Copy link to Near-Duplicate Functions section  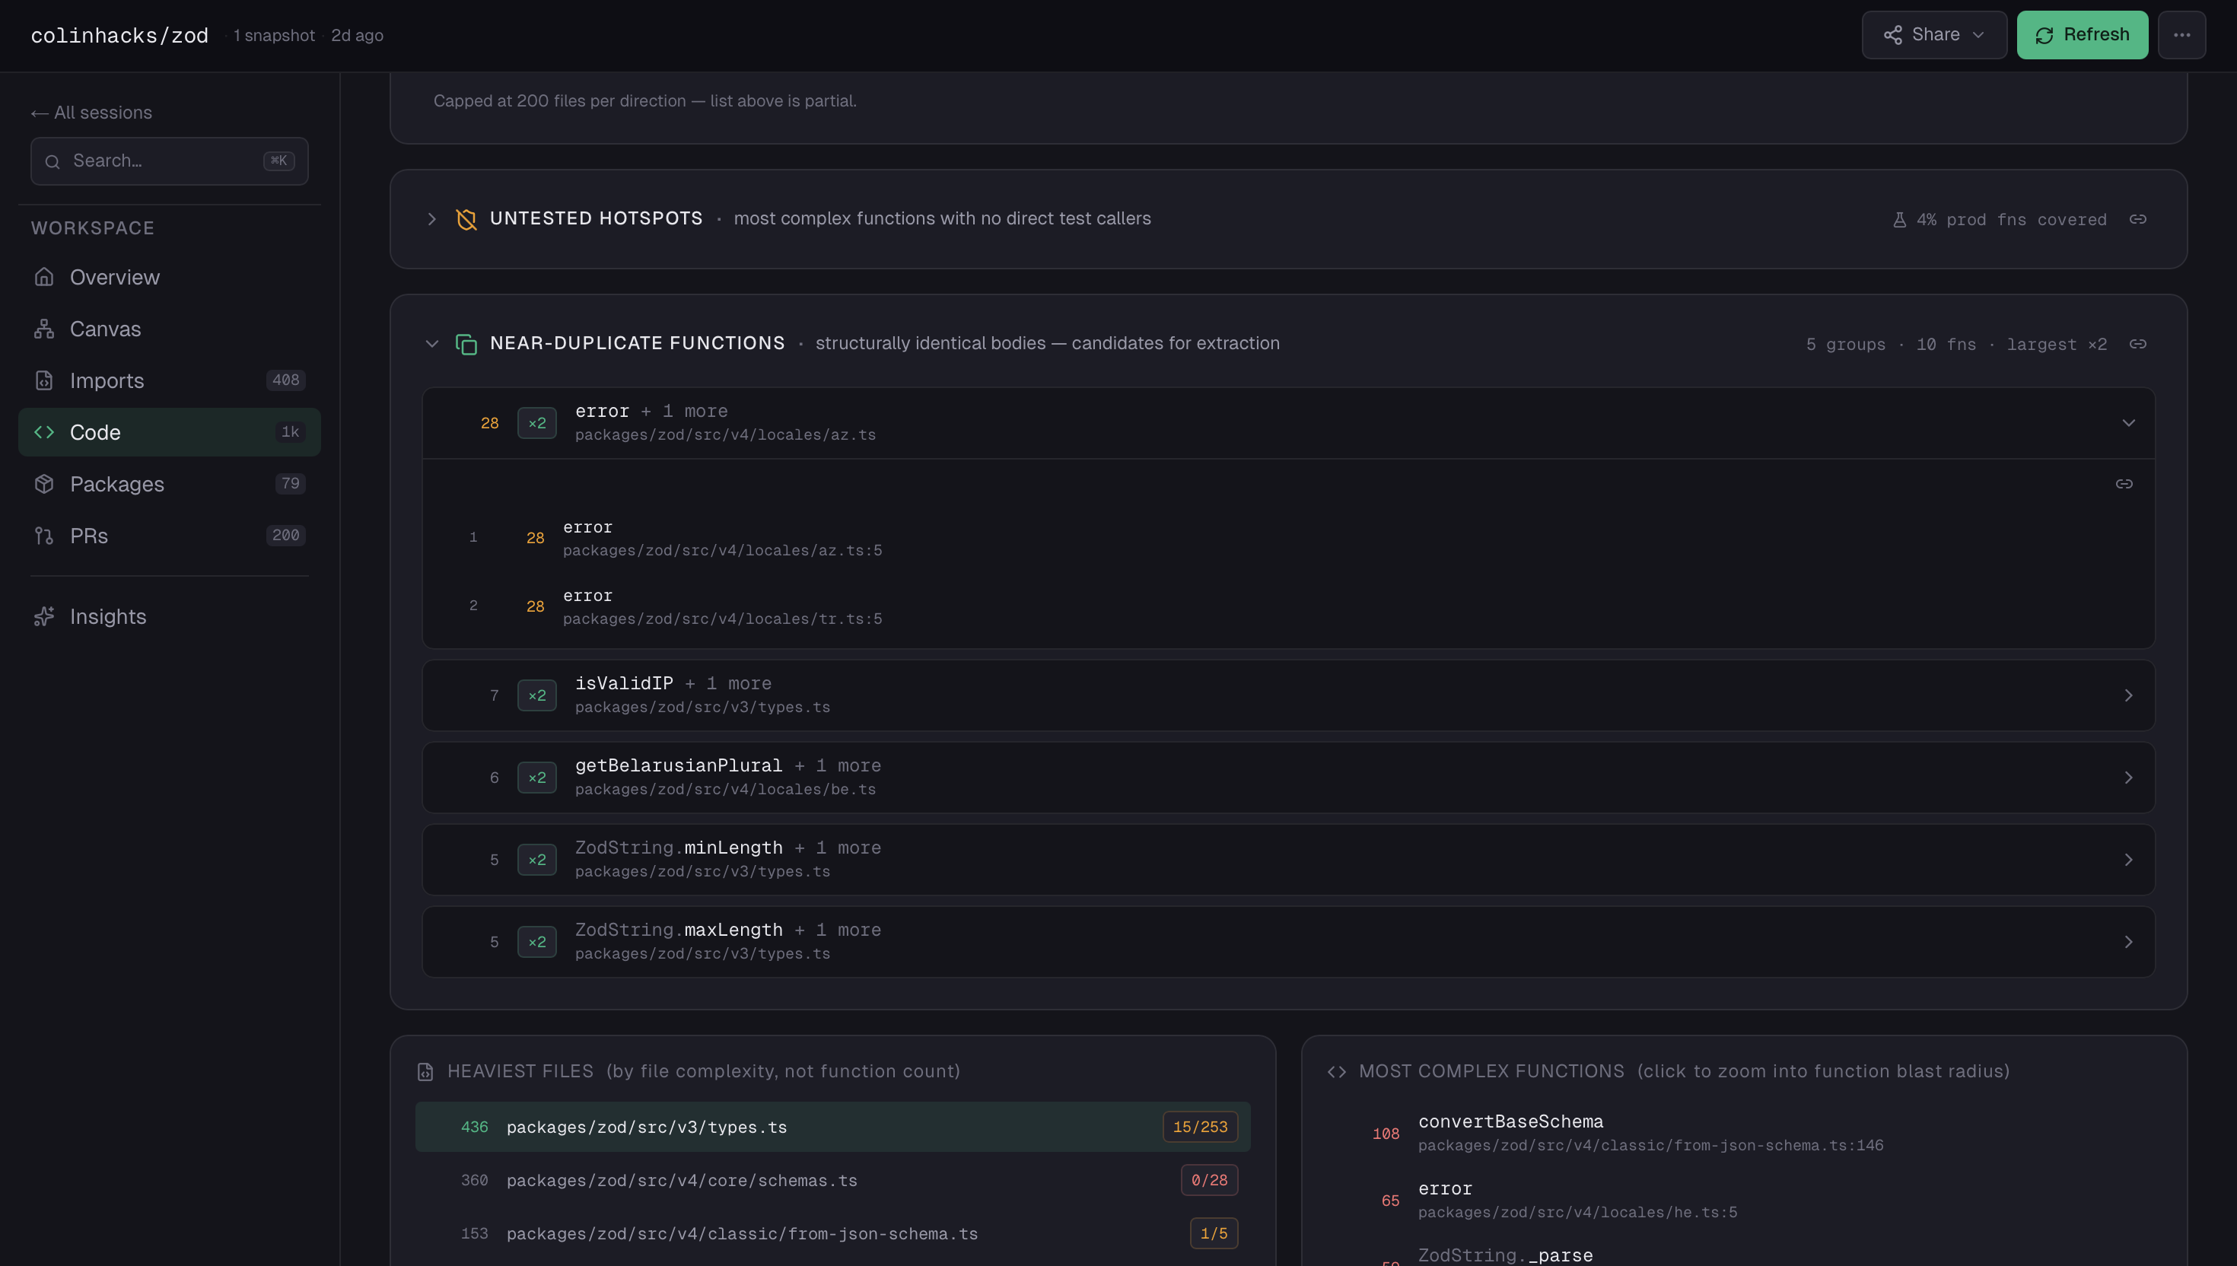[x=2138, y=345]
